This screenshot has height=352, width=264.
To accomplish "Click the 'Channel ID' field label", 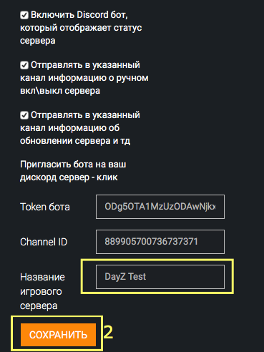I will pos(44,242).
